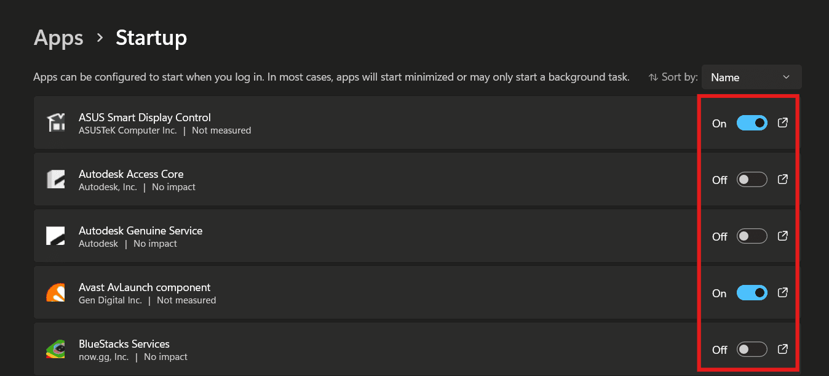Image resolution: width=829 pixels, height=376 pixels.
Task: Open external link icon for Autodesk Genuine Service
Action: (x=783, y=236)
